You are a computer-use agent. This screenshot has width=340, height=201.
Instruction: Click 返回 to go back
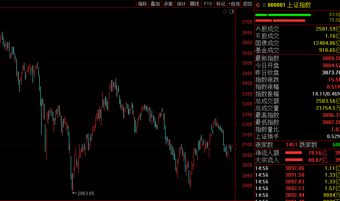248,4
